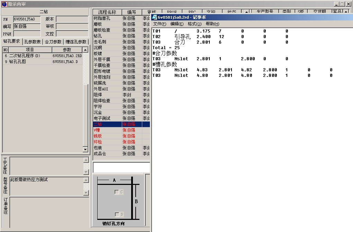This screenshot has height=232, width=353.
Task: Select the 钻孔 process row
Action: [121, 36]
